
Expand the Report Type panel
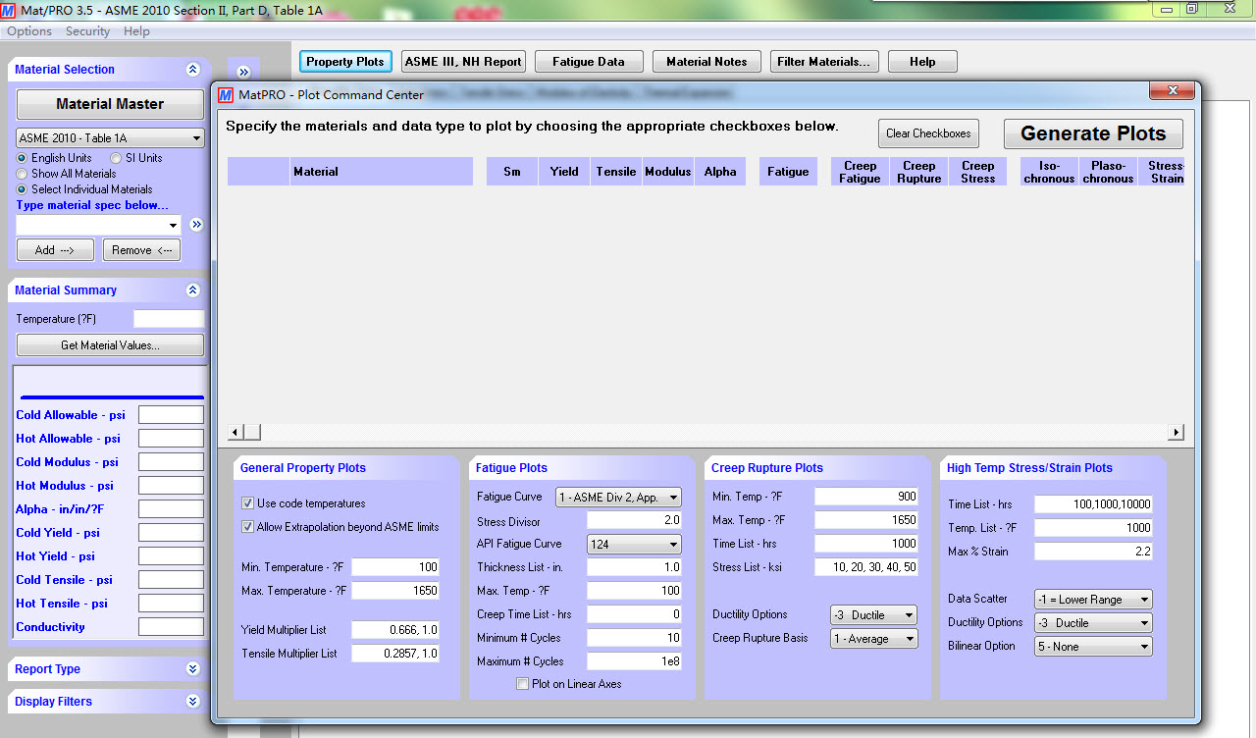point(192,669)
